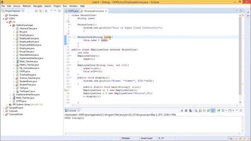Minimize the editor area
The image size is (251, 141).
coord(237,11)
